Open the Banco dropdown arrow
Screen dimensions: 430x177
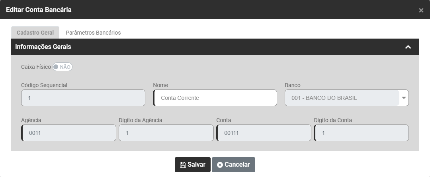(404, 98)
